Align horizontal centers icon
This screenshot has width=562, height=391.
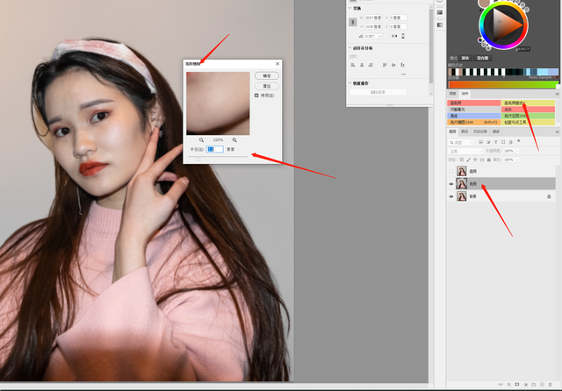362,65
